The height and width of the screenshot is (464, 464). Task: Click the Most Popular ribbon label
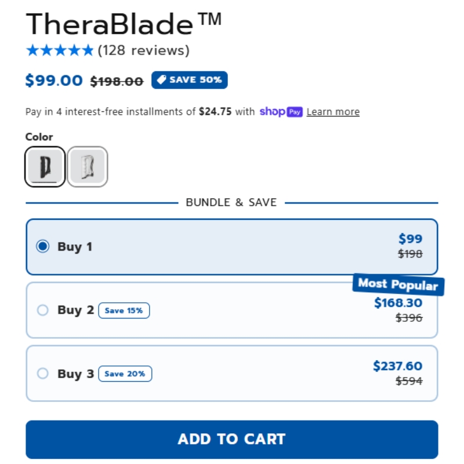click(398, 284)
